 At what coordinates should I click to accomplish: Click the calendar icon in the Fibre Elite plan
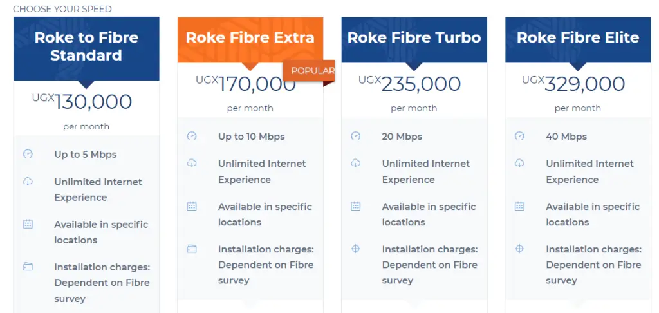tap(519, 206)
